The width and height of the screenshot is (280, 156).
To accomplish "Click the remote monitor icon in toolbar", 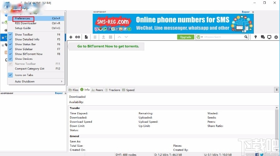I will click(269, 37).
